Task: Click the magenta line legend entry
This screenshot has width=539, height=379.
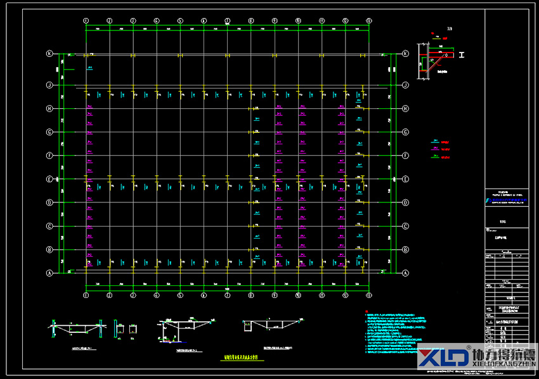Action: pos(440,149)
